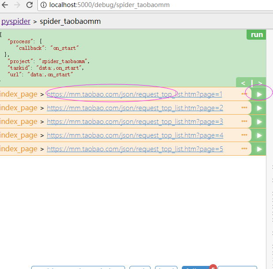The width and height of the screenshot is (273, 269).
Task: Open the pyspider home link
Action: click(x=16, y=22)
